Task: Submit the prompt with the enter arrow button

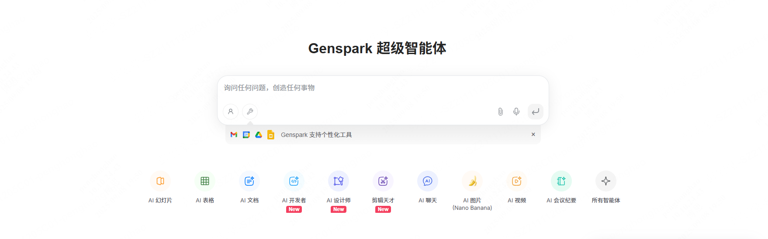Action: 536,112
